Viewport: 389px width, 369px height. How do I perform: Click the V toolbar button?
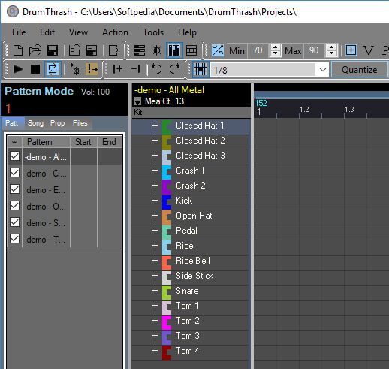click(369, 50)
